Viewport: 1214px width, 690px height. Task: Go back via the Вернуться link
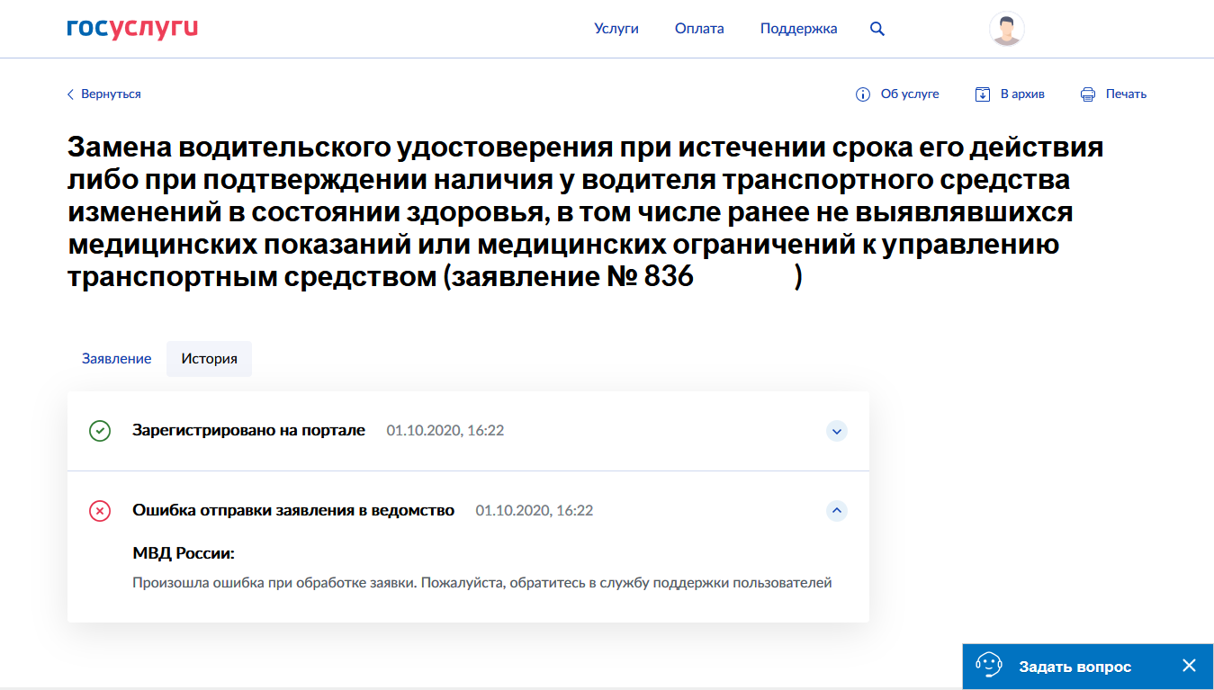[x=111, y=94]
